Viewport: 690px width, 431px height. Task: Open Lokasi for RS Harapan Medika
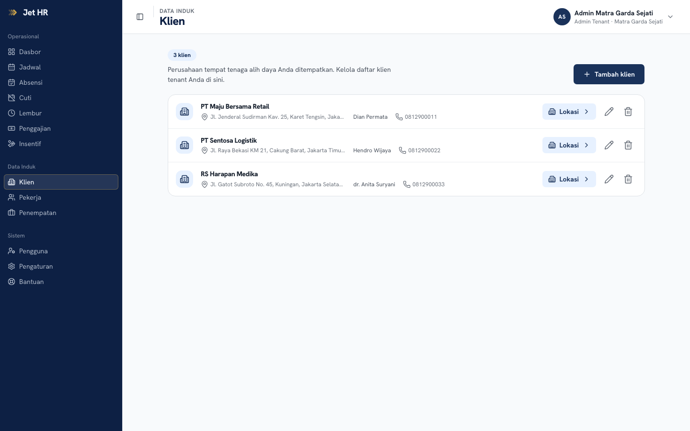click(x=569, y=179)
